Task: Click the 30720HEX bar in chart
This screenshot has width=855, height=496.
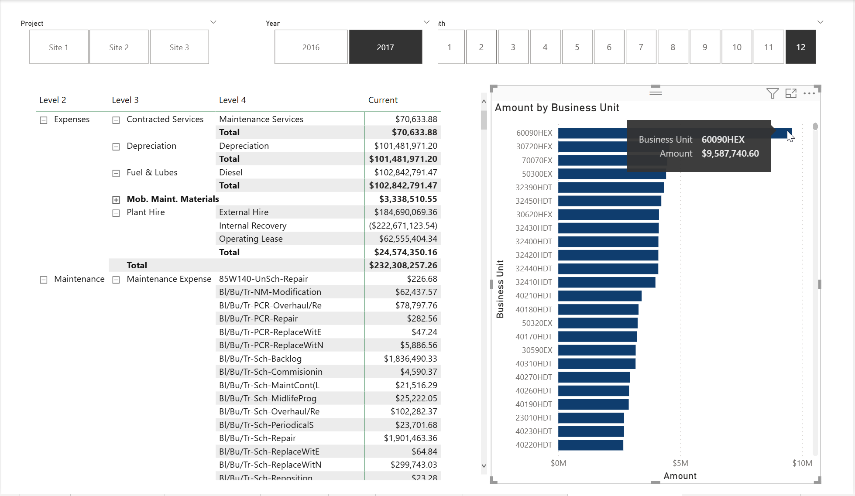Action: [591, 147]
